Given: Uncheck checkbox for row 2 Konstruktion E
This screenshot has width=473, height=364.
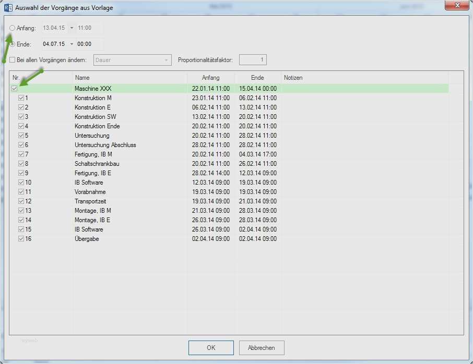Looking at the screenshot, I should (x=21, y=107).
